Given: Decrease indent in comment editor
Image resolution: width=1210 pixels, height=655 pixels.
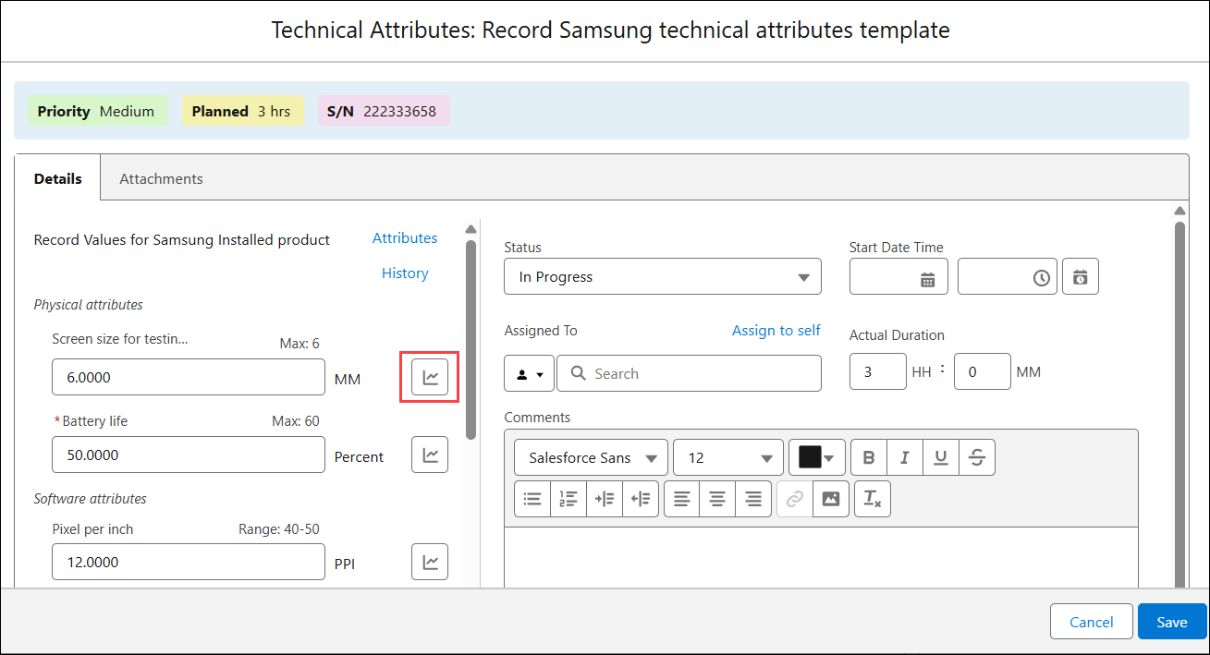Looking at the screenshot, I should 641,499.
